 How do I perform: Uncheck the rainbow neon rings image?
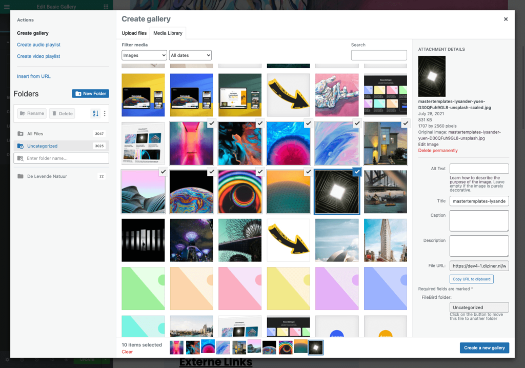(260, 172)
